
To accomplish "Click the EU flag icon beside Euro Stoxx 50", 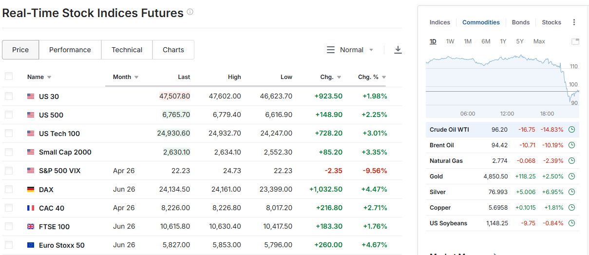I will point(31,245).
